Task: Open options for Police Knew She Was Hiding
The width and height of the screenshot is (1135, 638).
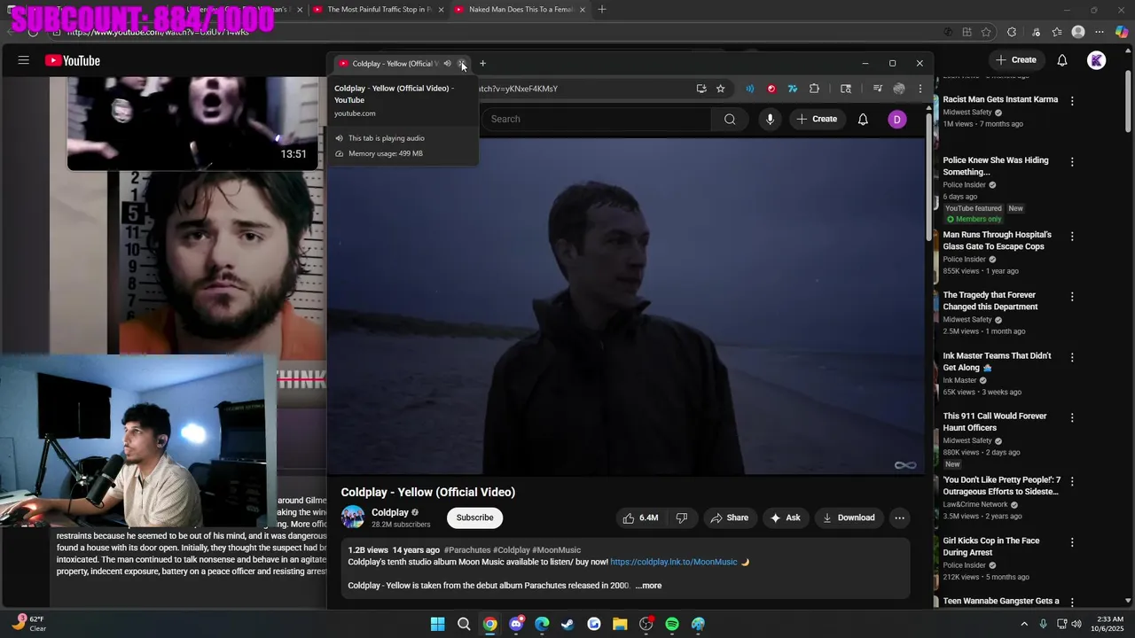Action: 1072,162
